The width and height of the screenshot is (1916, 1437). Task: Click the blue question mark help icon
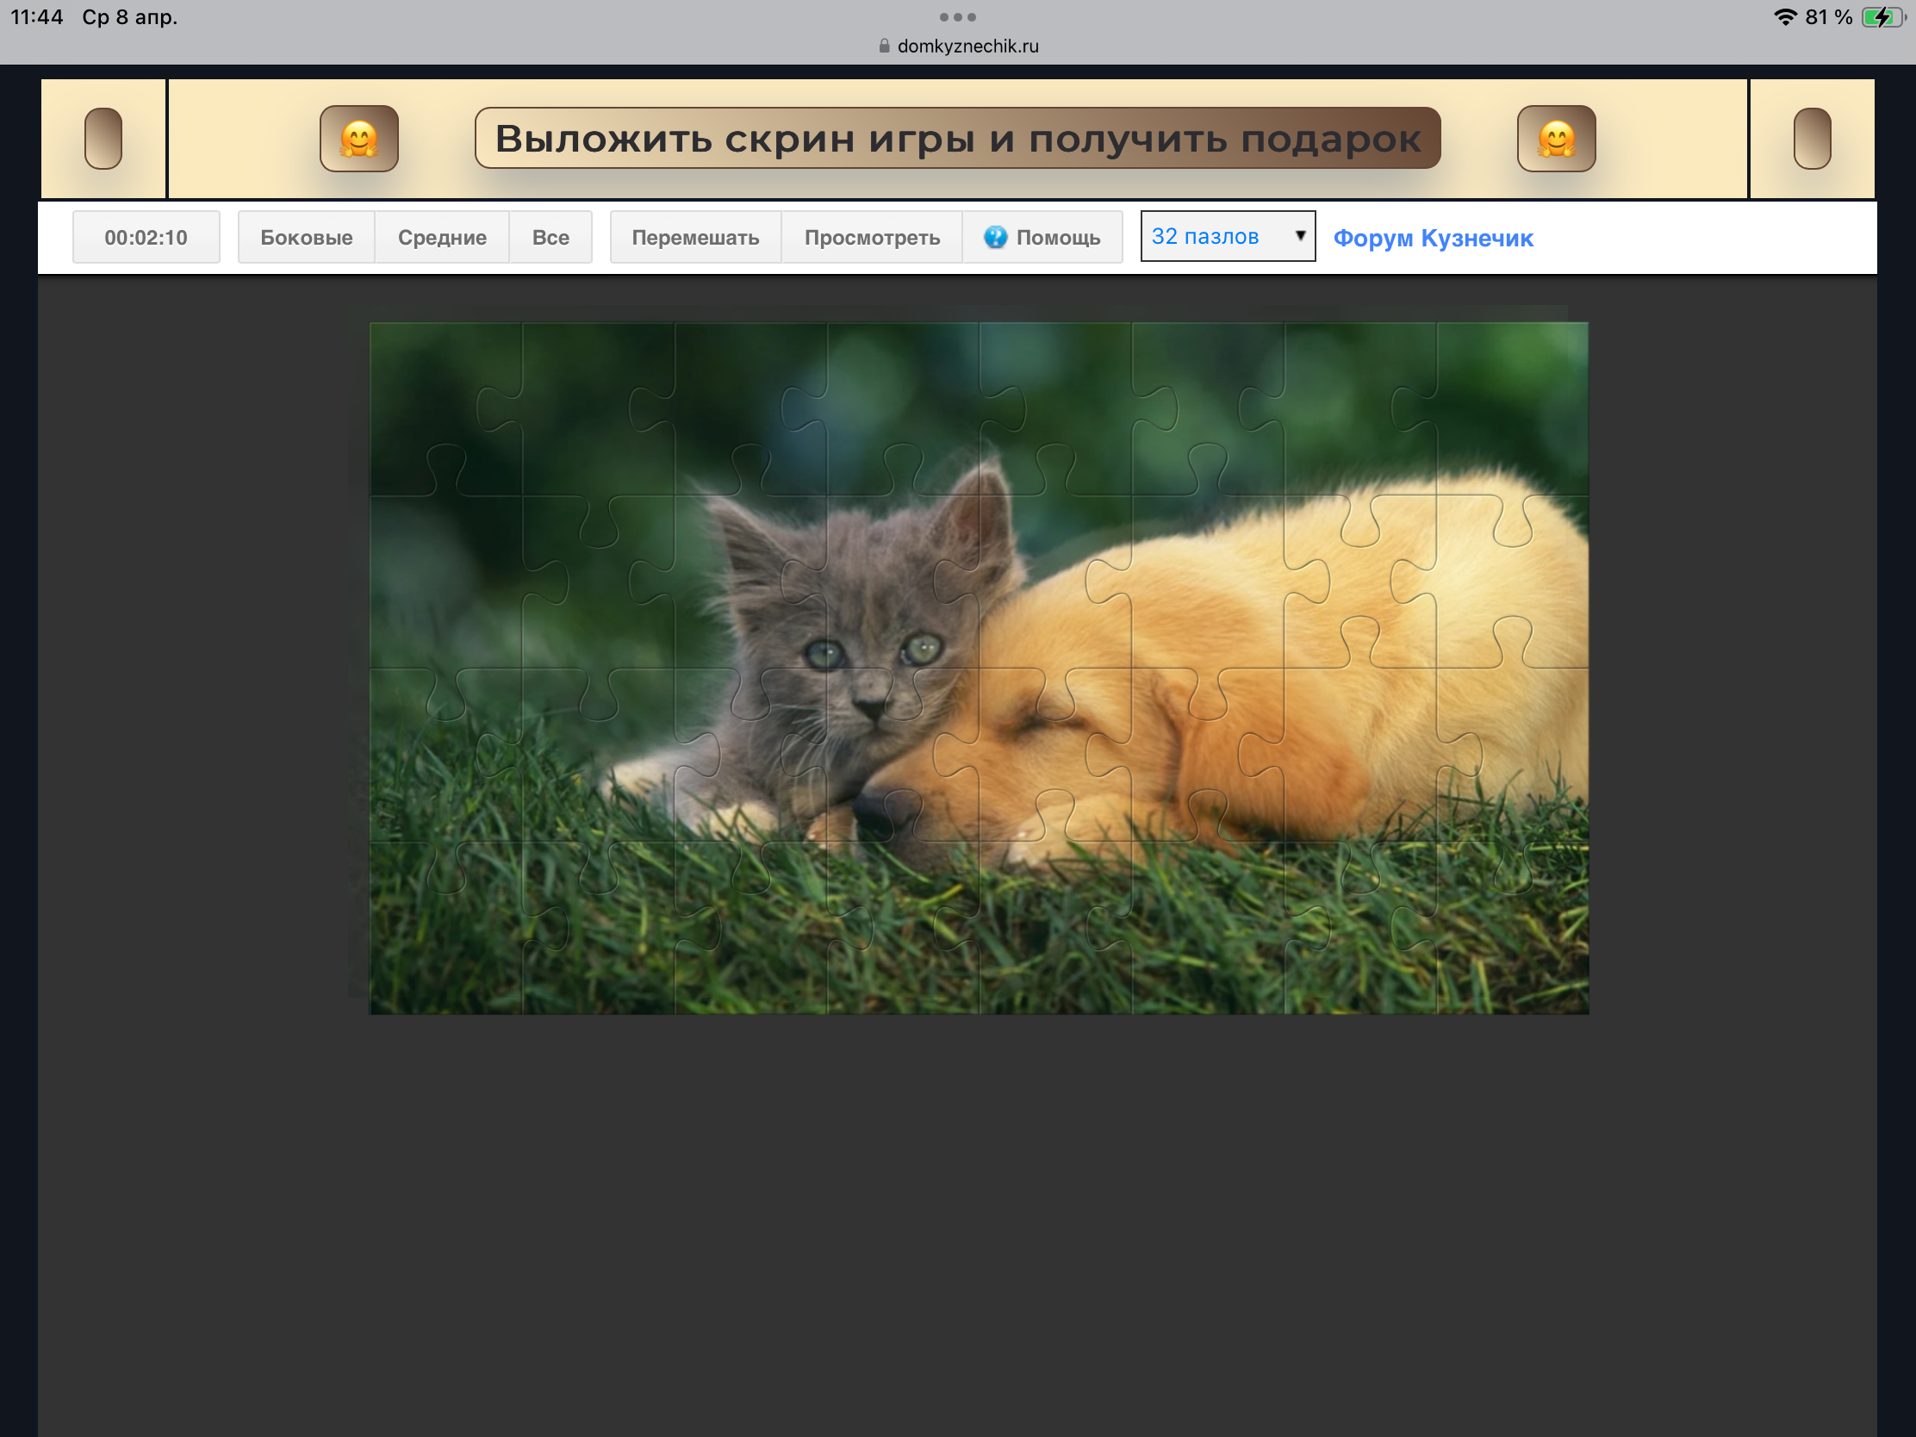(995, 236)
